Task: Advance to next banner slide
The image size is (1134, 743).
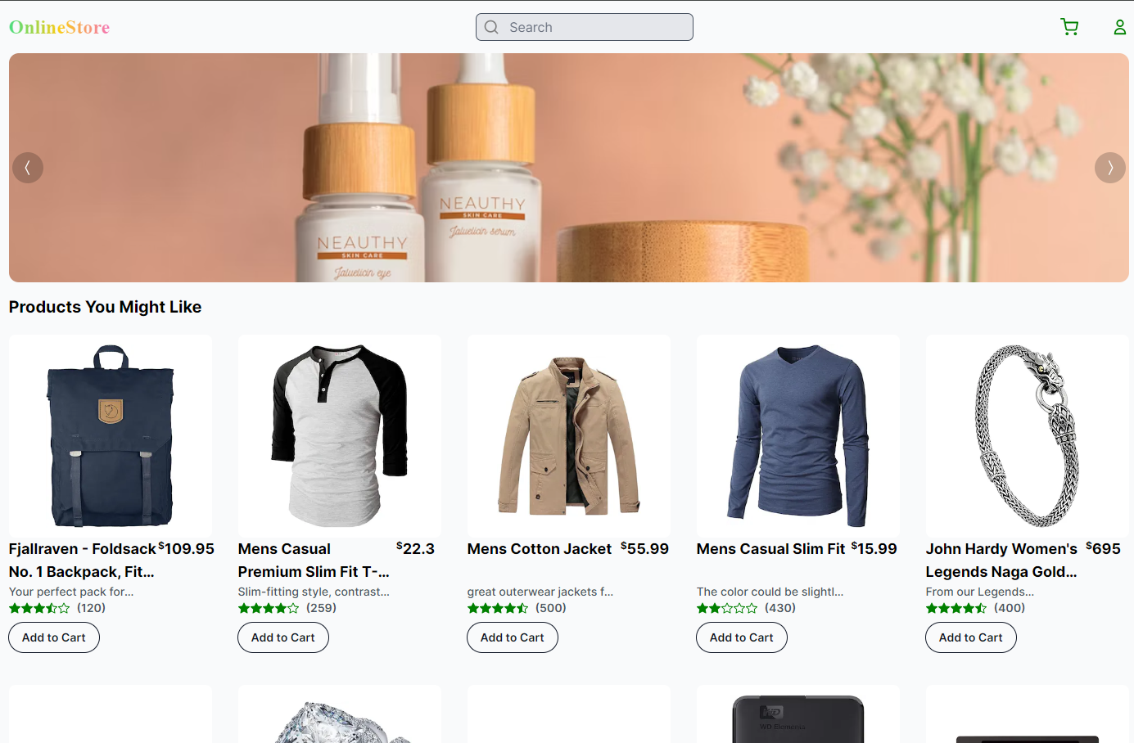Action: (x=1109, y=168)
